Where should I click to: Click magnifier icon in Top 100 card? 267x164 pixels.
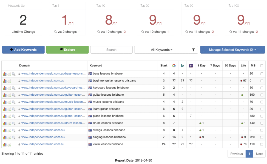(x=231, y=32)
